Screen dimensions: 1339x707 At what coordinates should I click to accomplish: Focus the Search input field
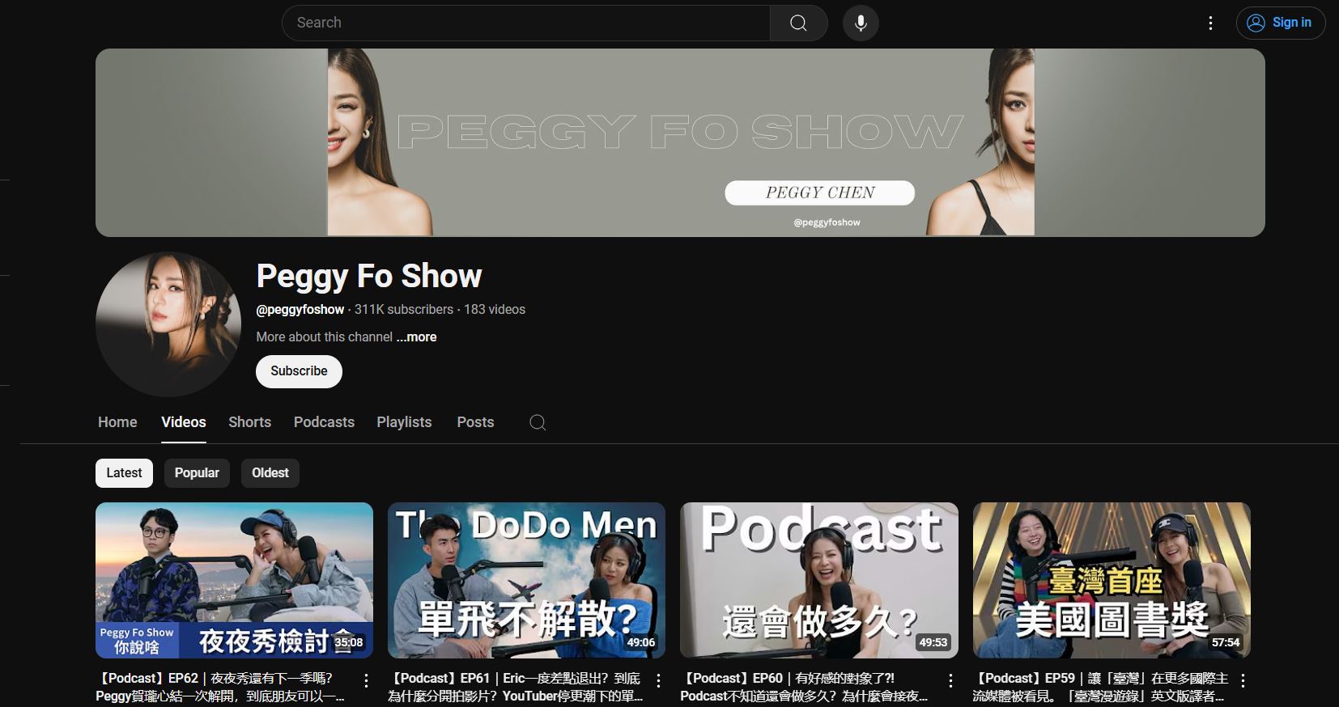point(526,23)
